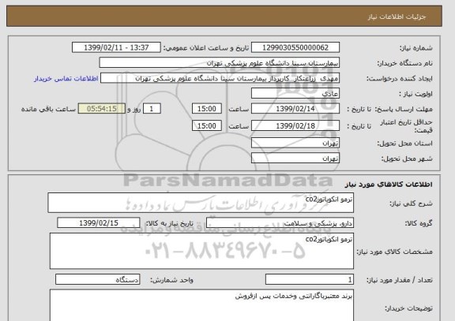Click the label تاریخ نیاز به کالا
Viewport: 455px width, 321px height.
tap(169, 223)
